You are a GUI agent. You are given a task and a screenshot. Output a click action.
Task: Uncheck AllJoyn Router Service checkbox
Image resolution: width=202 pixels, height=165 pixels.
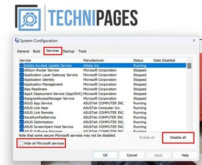(x=21, y=70)
